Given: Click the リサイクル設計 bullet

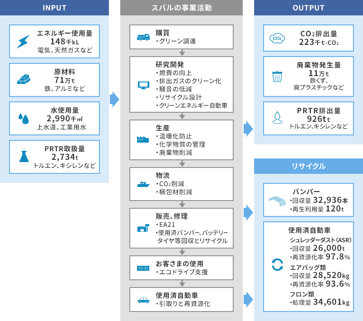Looking at the screenshot, I should (179, 97).
